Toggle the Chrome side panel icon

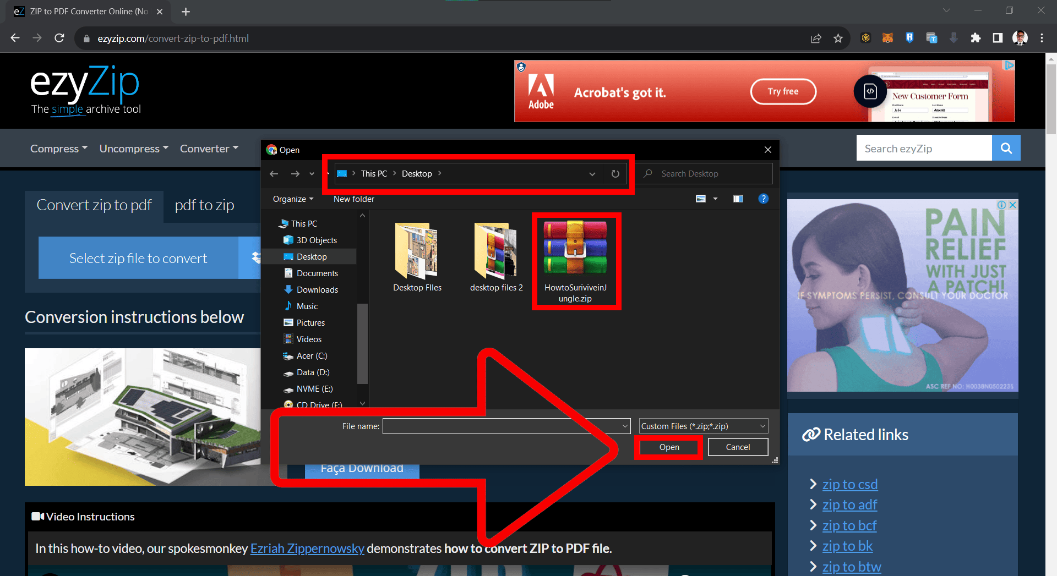[997, 38]
